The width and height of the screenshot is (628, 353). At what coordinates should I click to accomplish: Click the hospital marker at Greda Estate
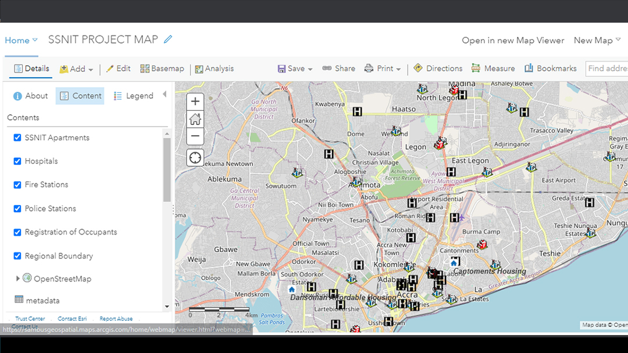(x=590, y=203)
